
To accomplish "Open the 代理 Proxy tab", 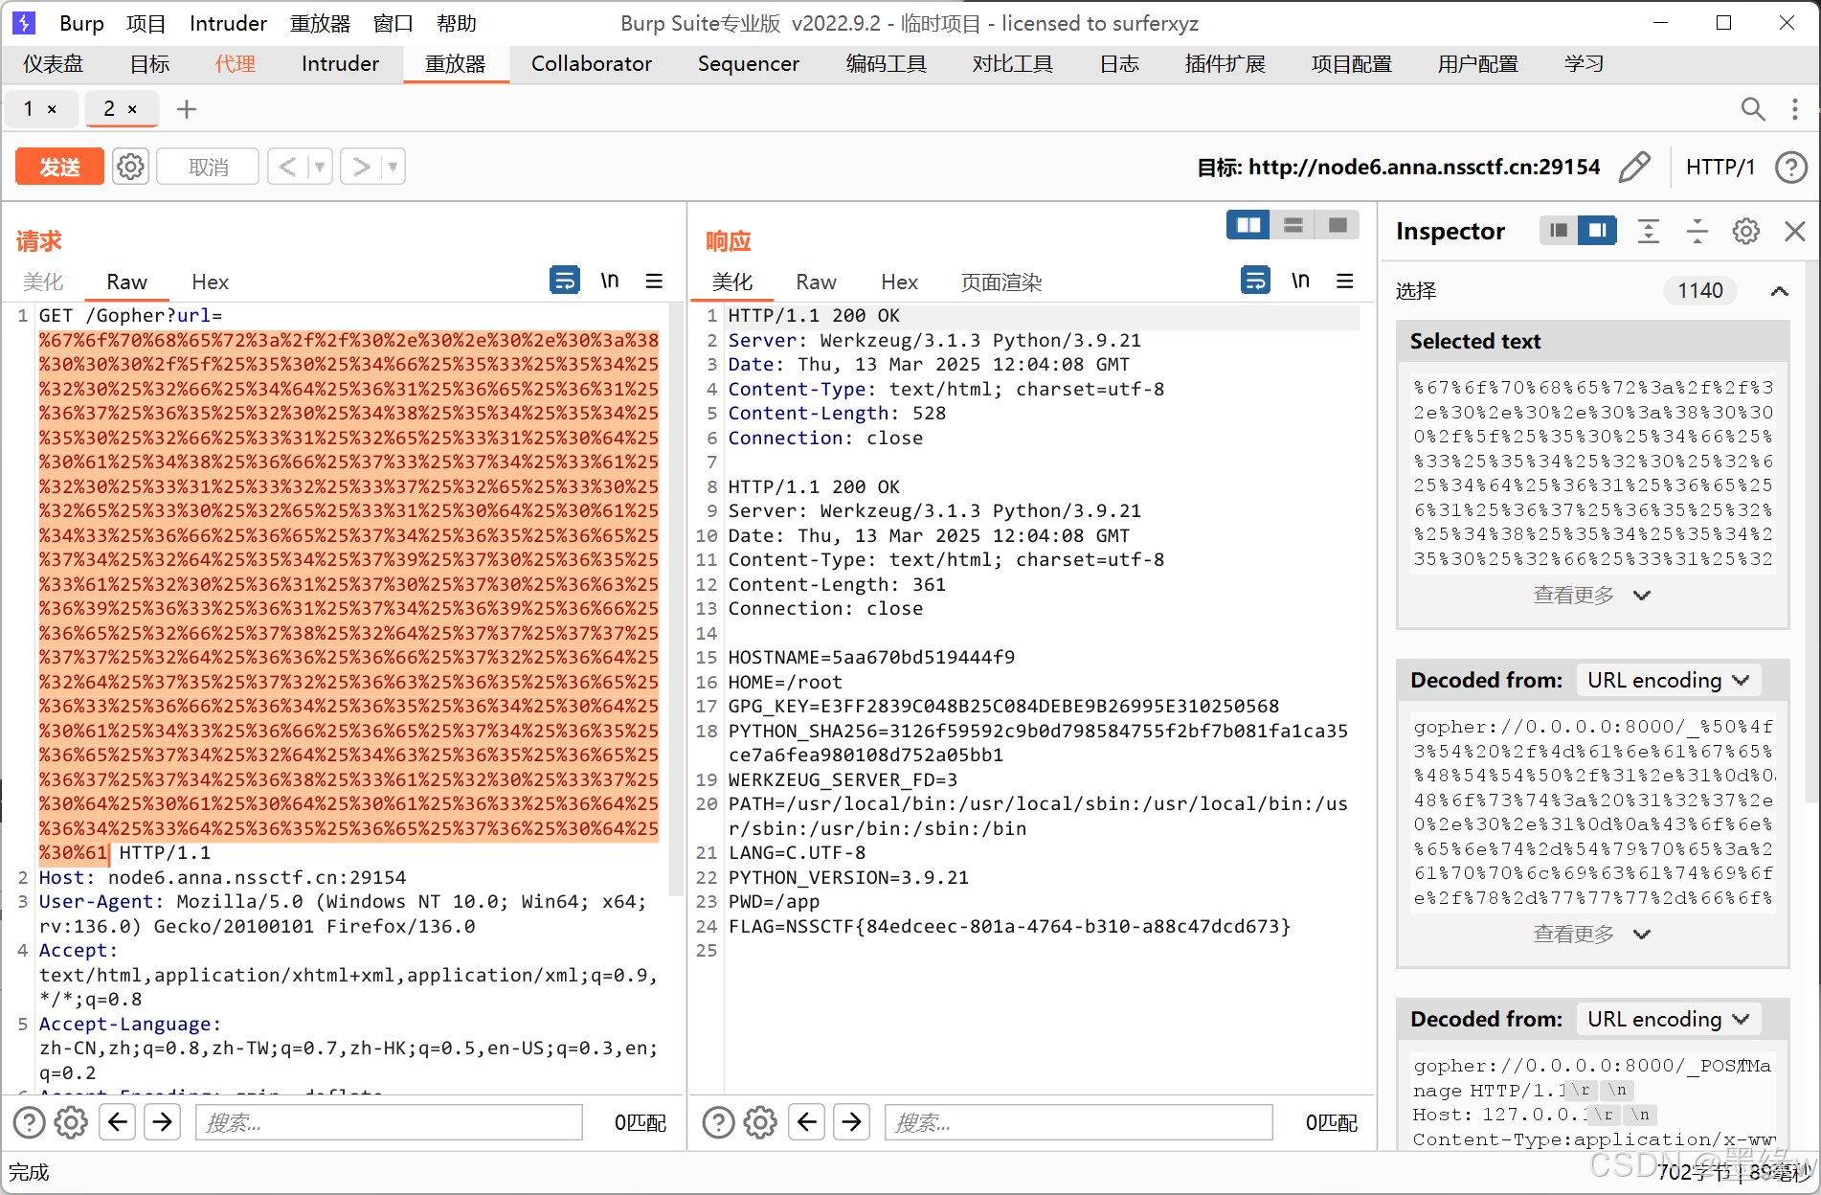I will (x=235, y=64).
